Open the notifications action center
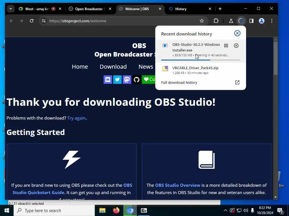The image size is (289, 216). (x=280, y=211)
